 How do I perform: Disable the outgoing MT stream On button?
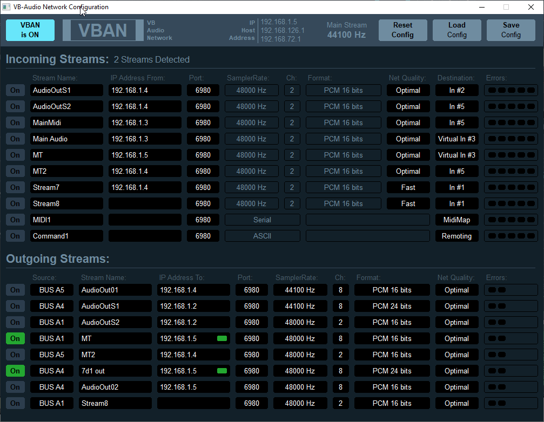coord(15,338)
